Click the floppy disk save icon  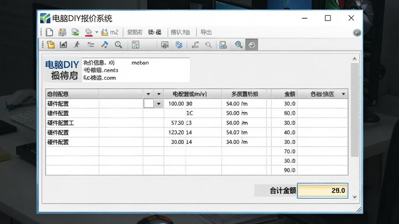click(x=223, y=45)
